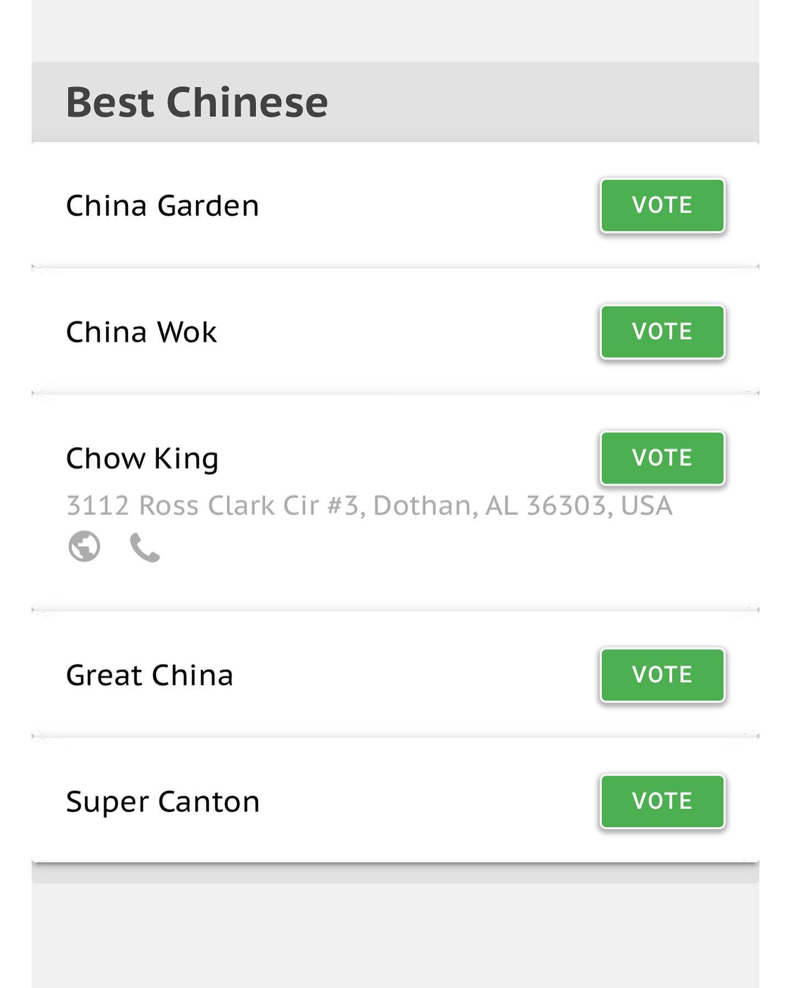791x988 pixels.
Task: Select the Chow King name text
Action: 143,459
